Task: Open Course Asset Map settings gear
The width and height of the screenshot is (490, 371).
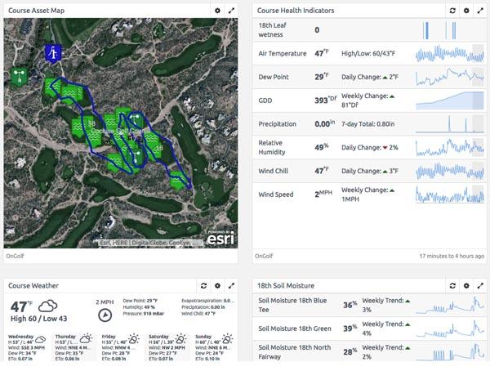Action: coord(217,11)
